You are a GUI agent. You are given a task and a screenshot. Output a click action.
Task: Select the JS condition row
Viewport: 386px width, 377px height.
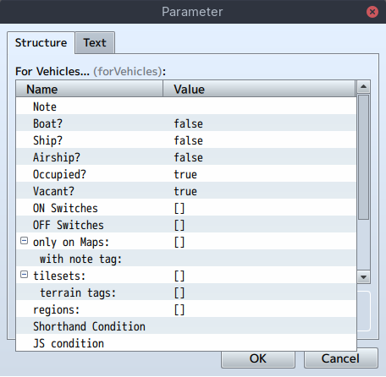(186, 342)
